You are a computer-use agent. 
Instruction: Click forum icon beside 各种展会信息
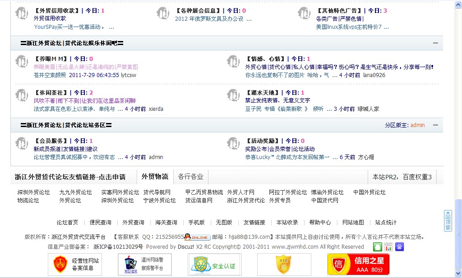163,13
